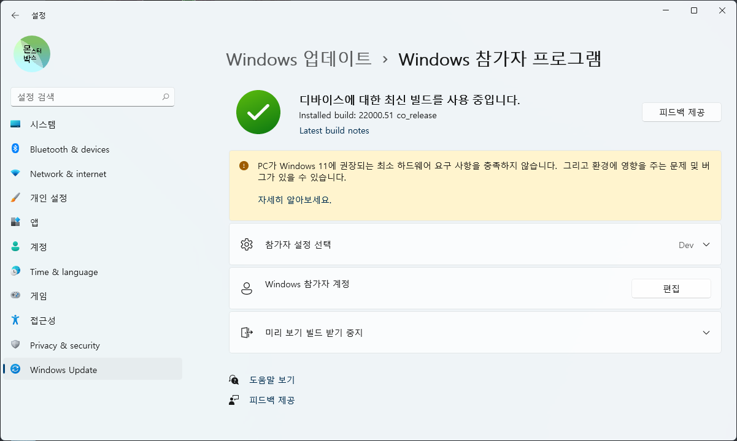Open the 도움말 보기 link
The height and width of the screenshot is (441, 737).
[272, 380]
